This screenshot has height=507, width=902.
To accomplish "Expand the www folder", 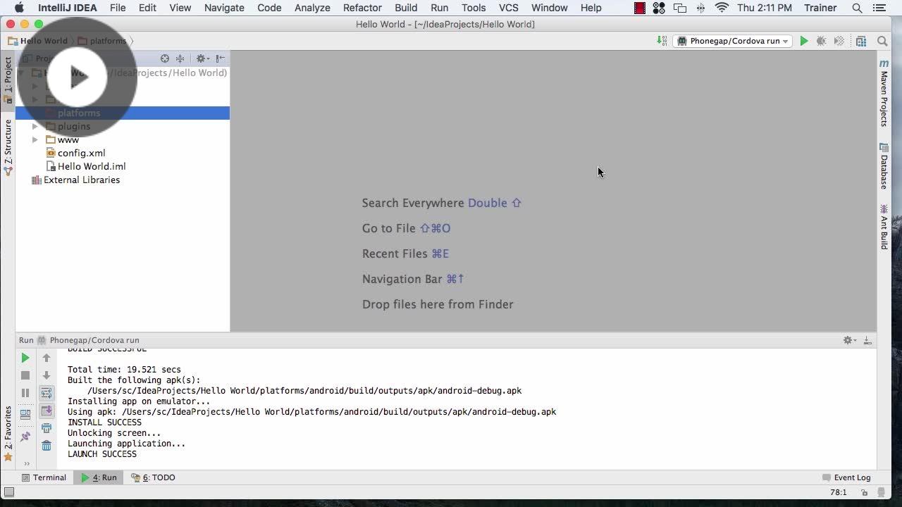I will tap(35, 139).
